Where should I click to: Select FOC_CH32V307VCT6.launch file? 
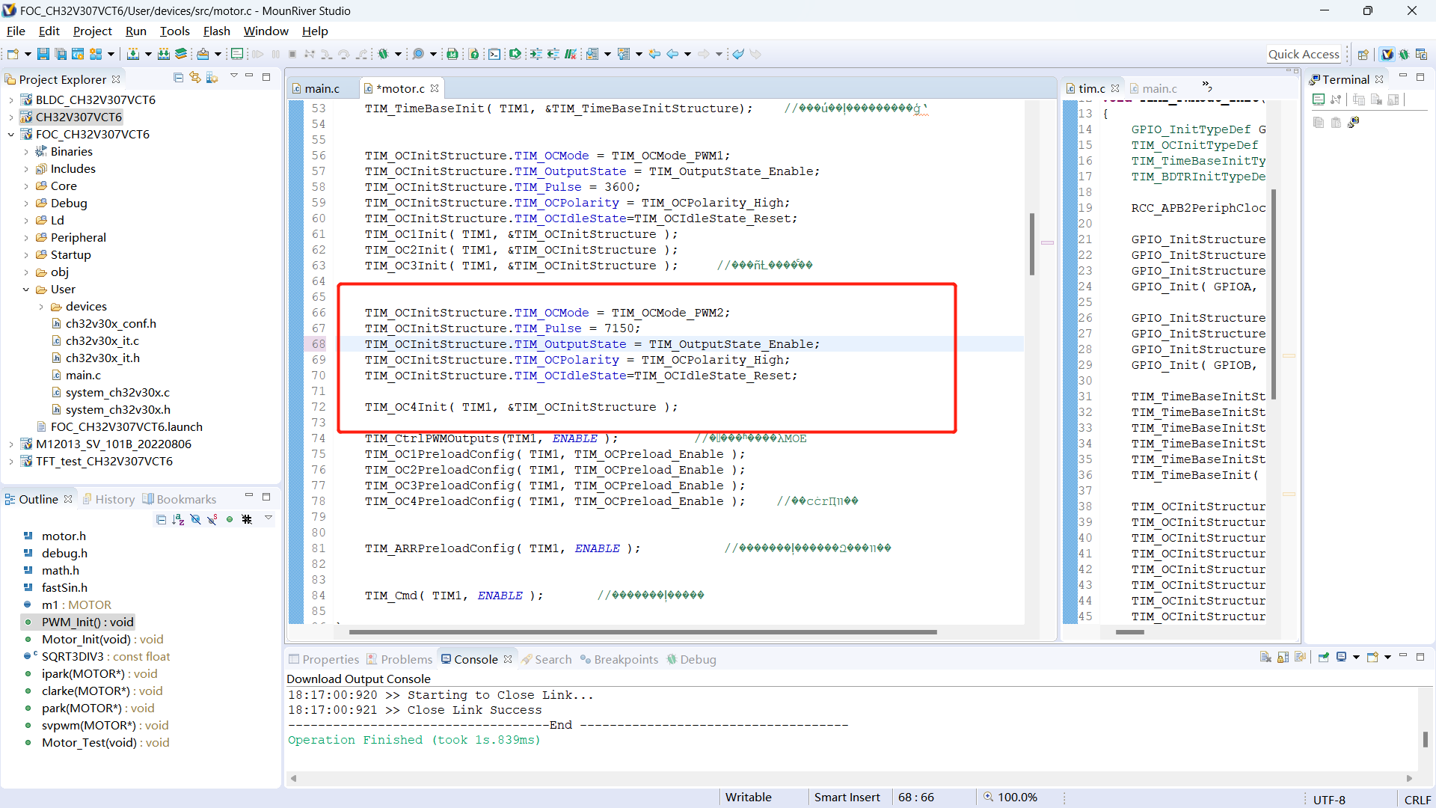pyautogui.click(x=126, y=427)
